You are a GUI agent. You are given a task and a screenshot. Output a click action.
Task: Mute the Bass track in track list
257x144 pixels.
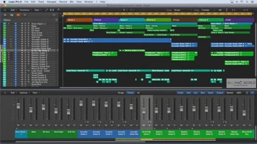tap(22, 26)
